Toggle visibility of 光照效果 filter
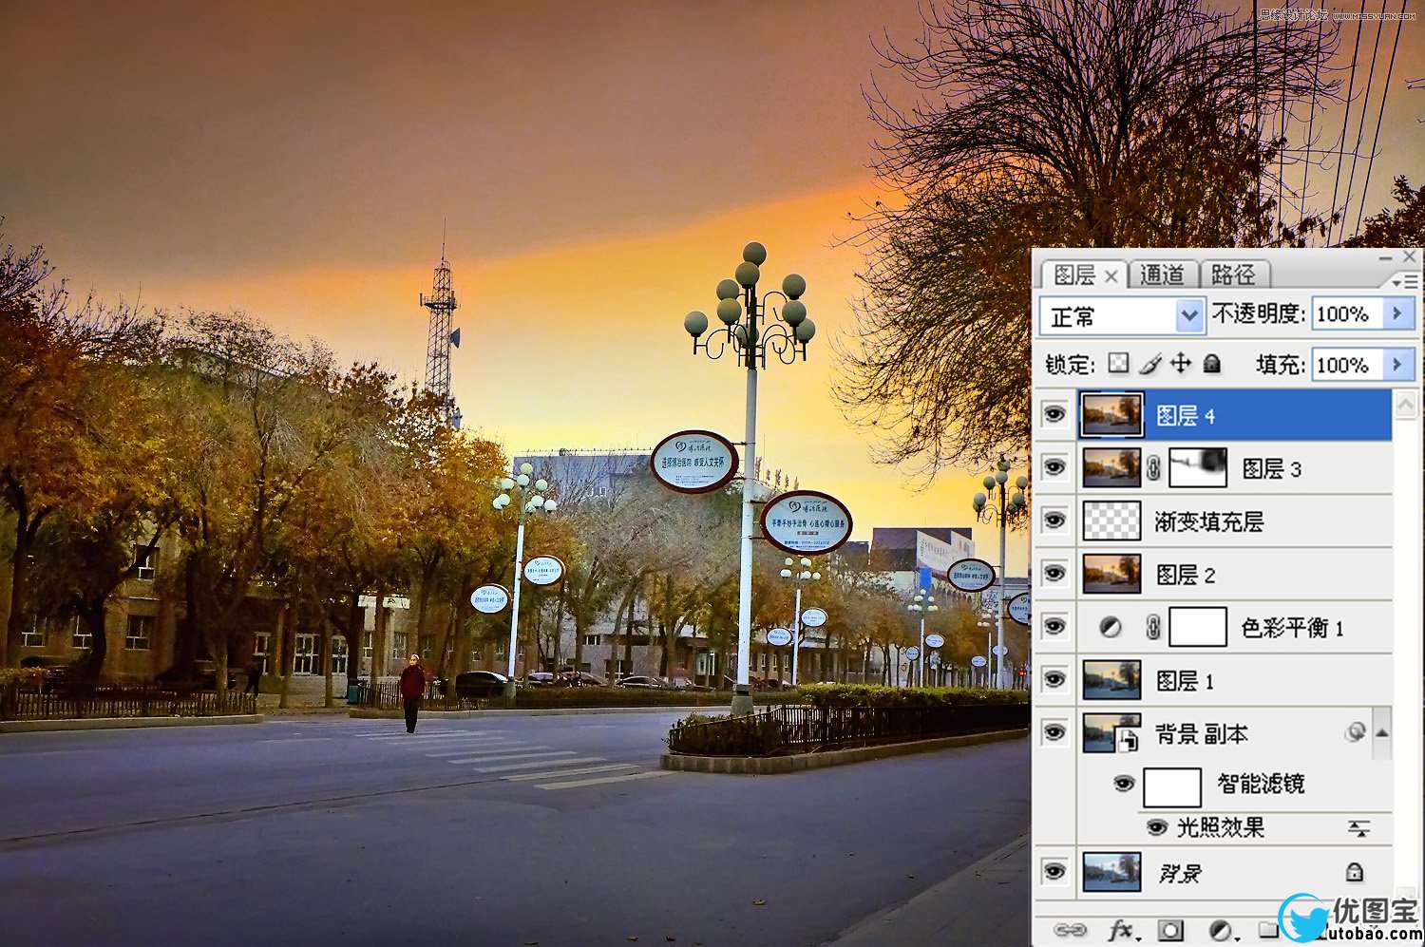 click(1156, 827)
